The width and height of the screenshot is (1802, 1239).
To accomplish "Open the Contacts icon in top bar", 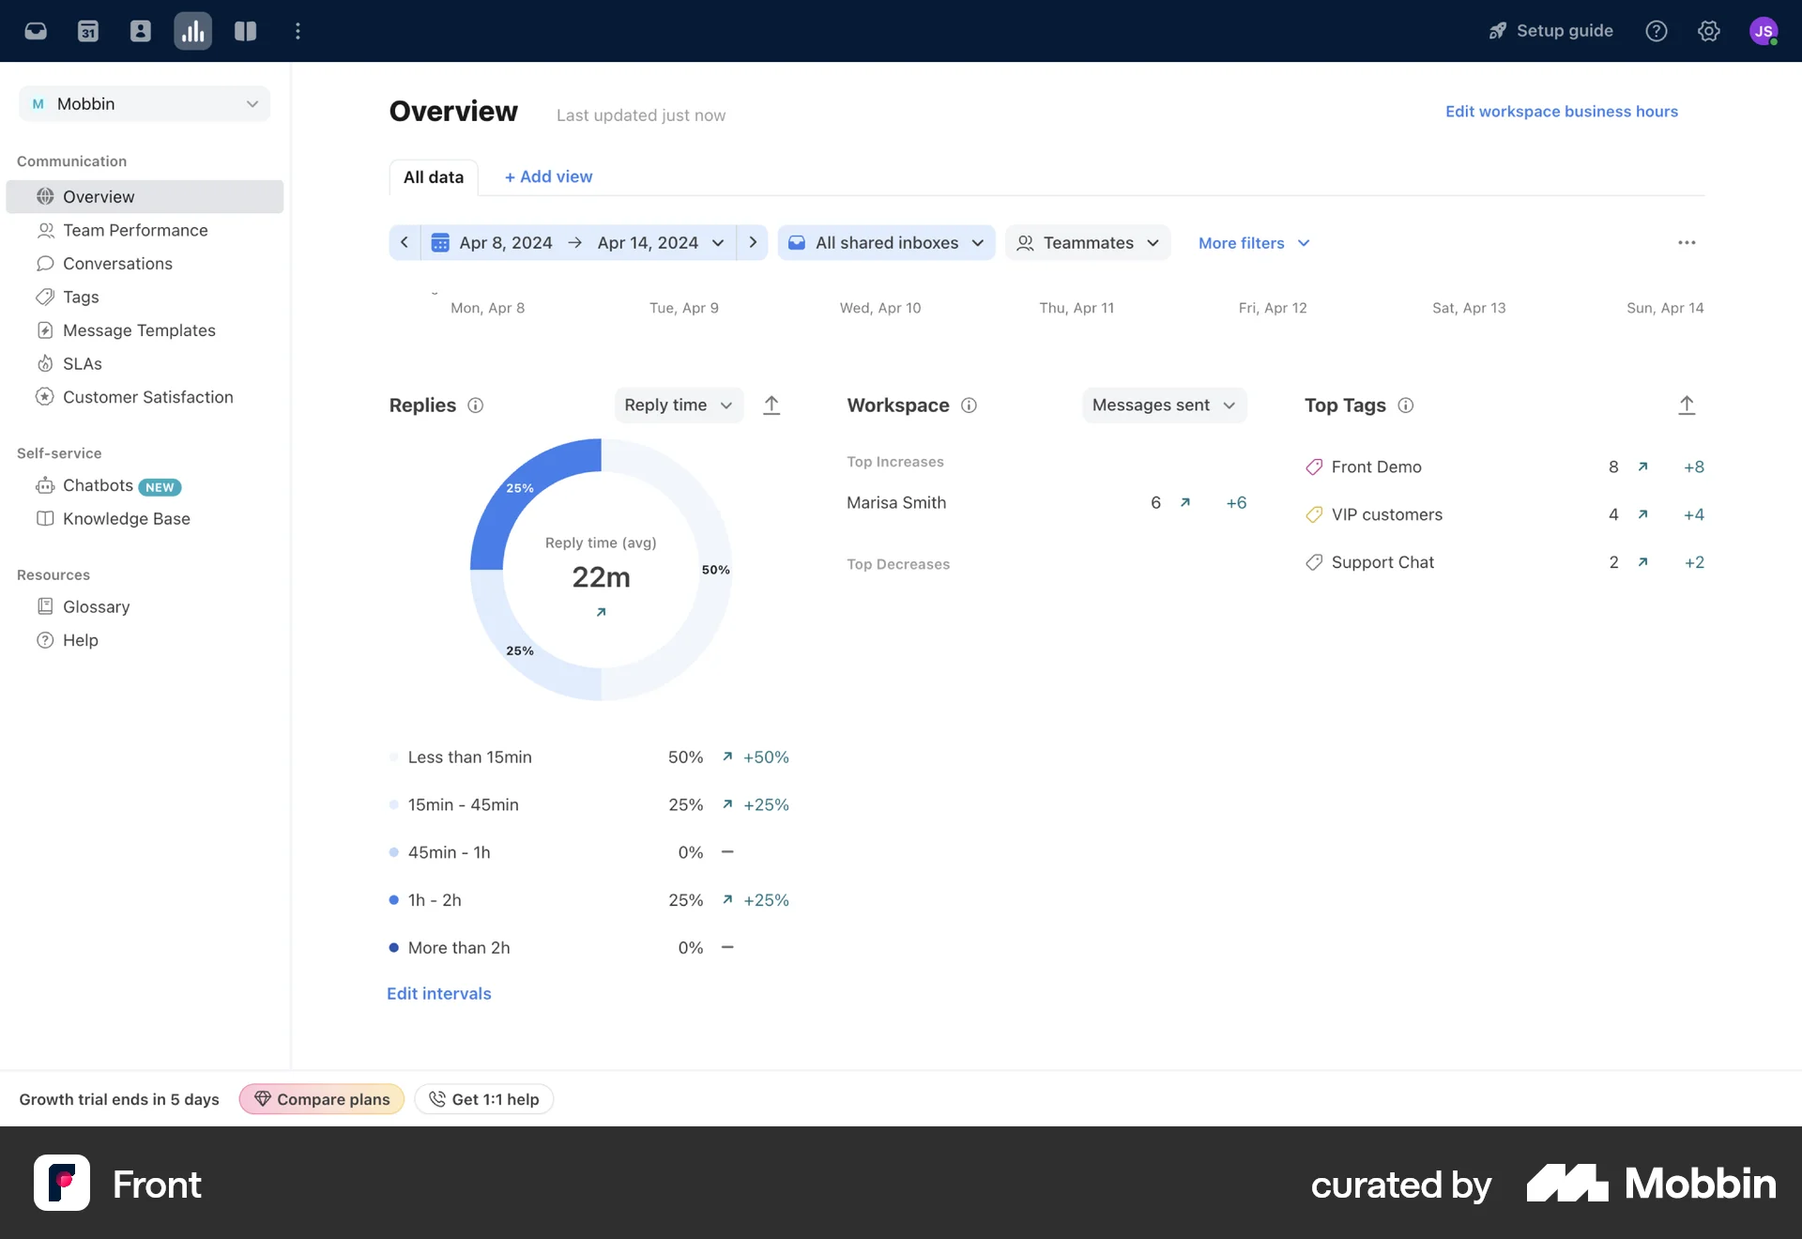I will point(141,30).
